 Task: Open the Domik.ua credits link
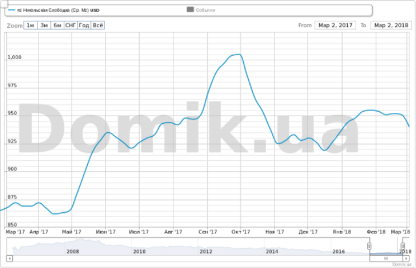[401, 264]
